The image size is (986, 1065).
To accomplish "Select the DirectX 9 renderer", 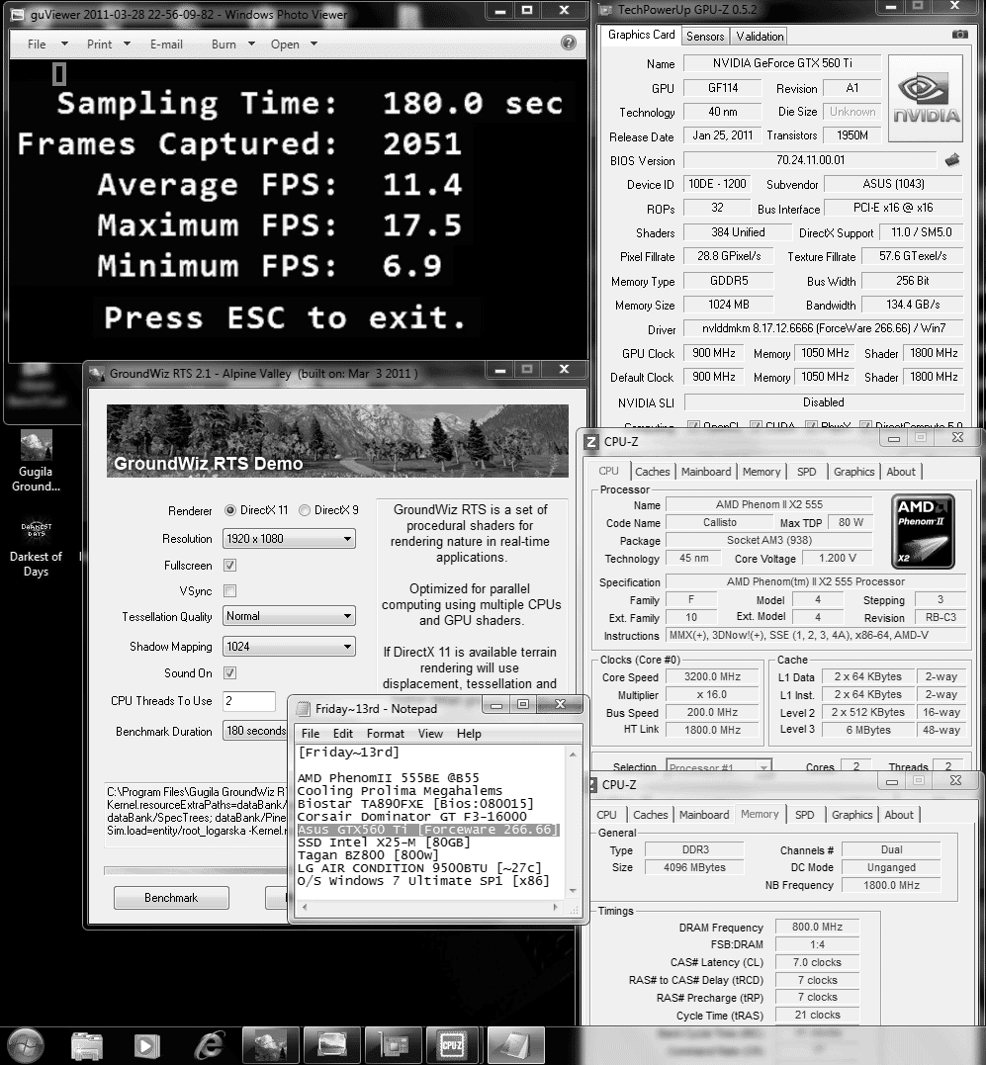I will pyautogui.click(x=305, y=510).
